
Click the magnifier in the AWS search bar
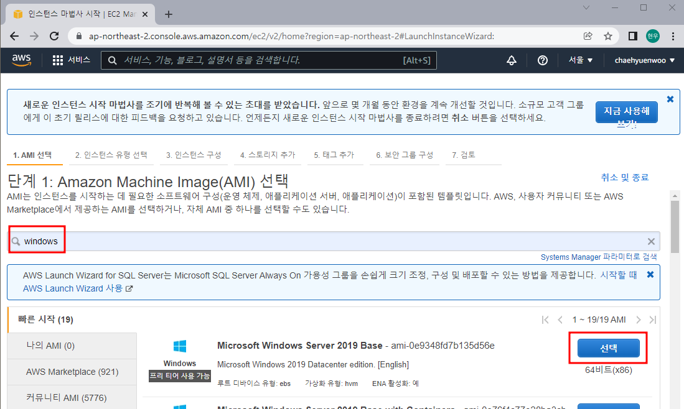112,60
